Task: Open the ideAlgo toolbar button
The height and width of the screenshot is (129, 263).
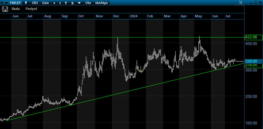Action: pyautogui.click(x=102, y=3)
